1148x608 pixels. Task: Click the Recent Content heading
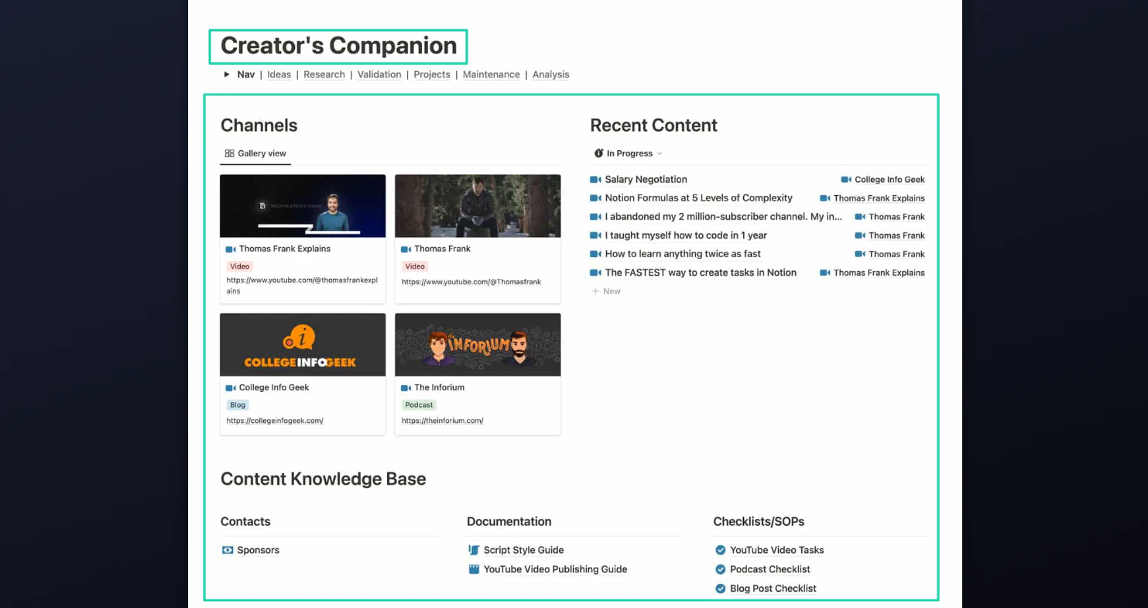pyautogui.click(x=654, y=125)
